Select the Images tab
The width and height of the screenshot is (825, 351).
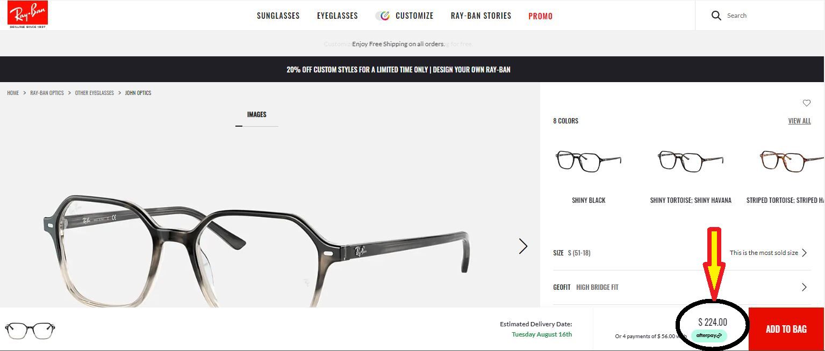tap(256, 114)
